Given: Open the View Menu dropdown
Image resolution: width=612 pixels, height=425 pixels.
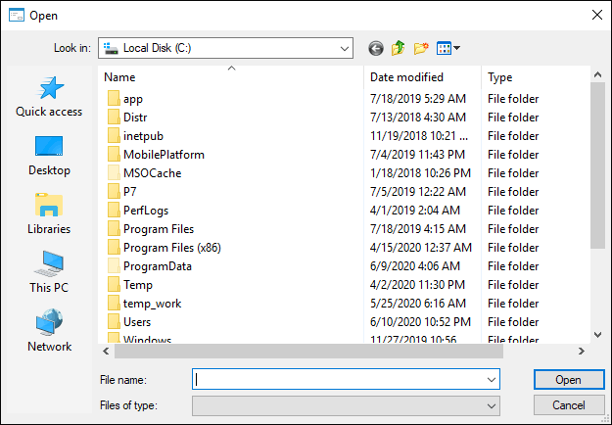Looking at the screenshot, I should pyautogui.click(x=449, y=48).
